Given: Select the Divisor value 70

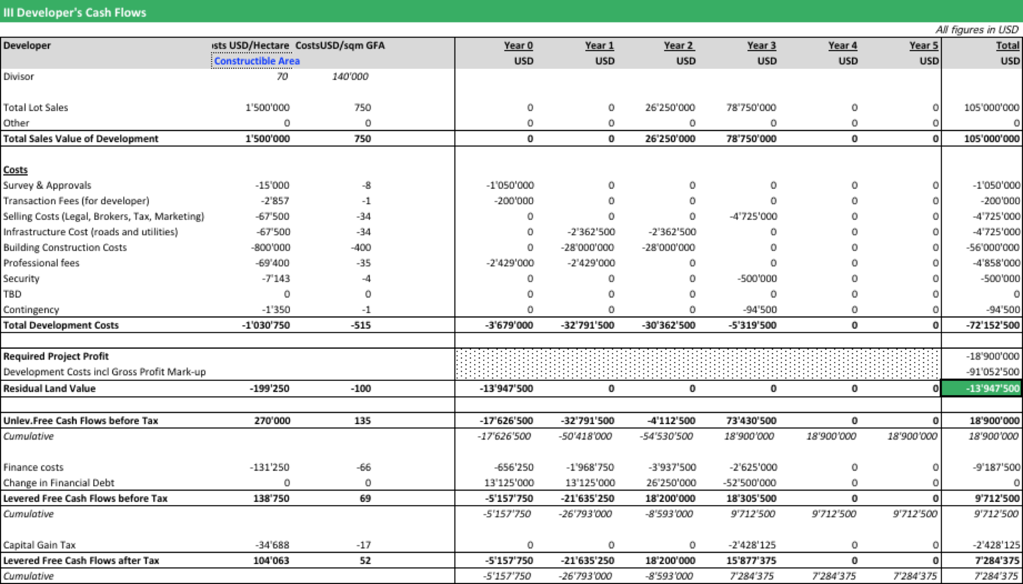Looking at the screenshot, I should click(282, 76).
